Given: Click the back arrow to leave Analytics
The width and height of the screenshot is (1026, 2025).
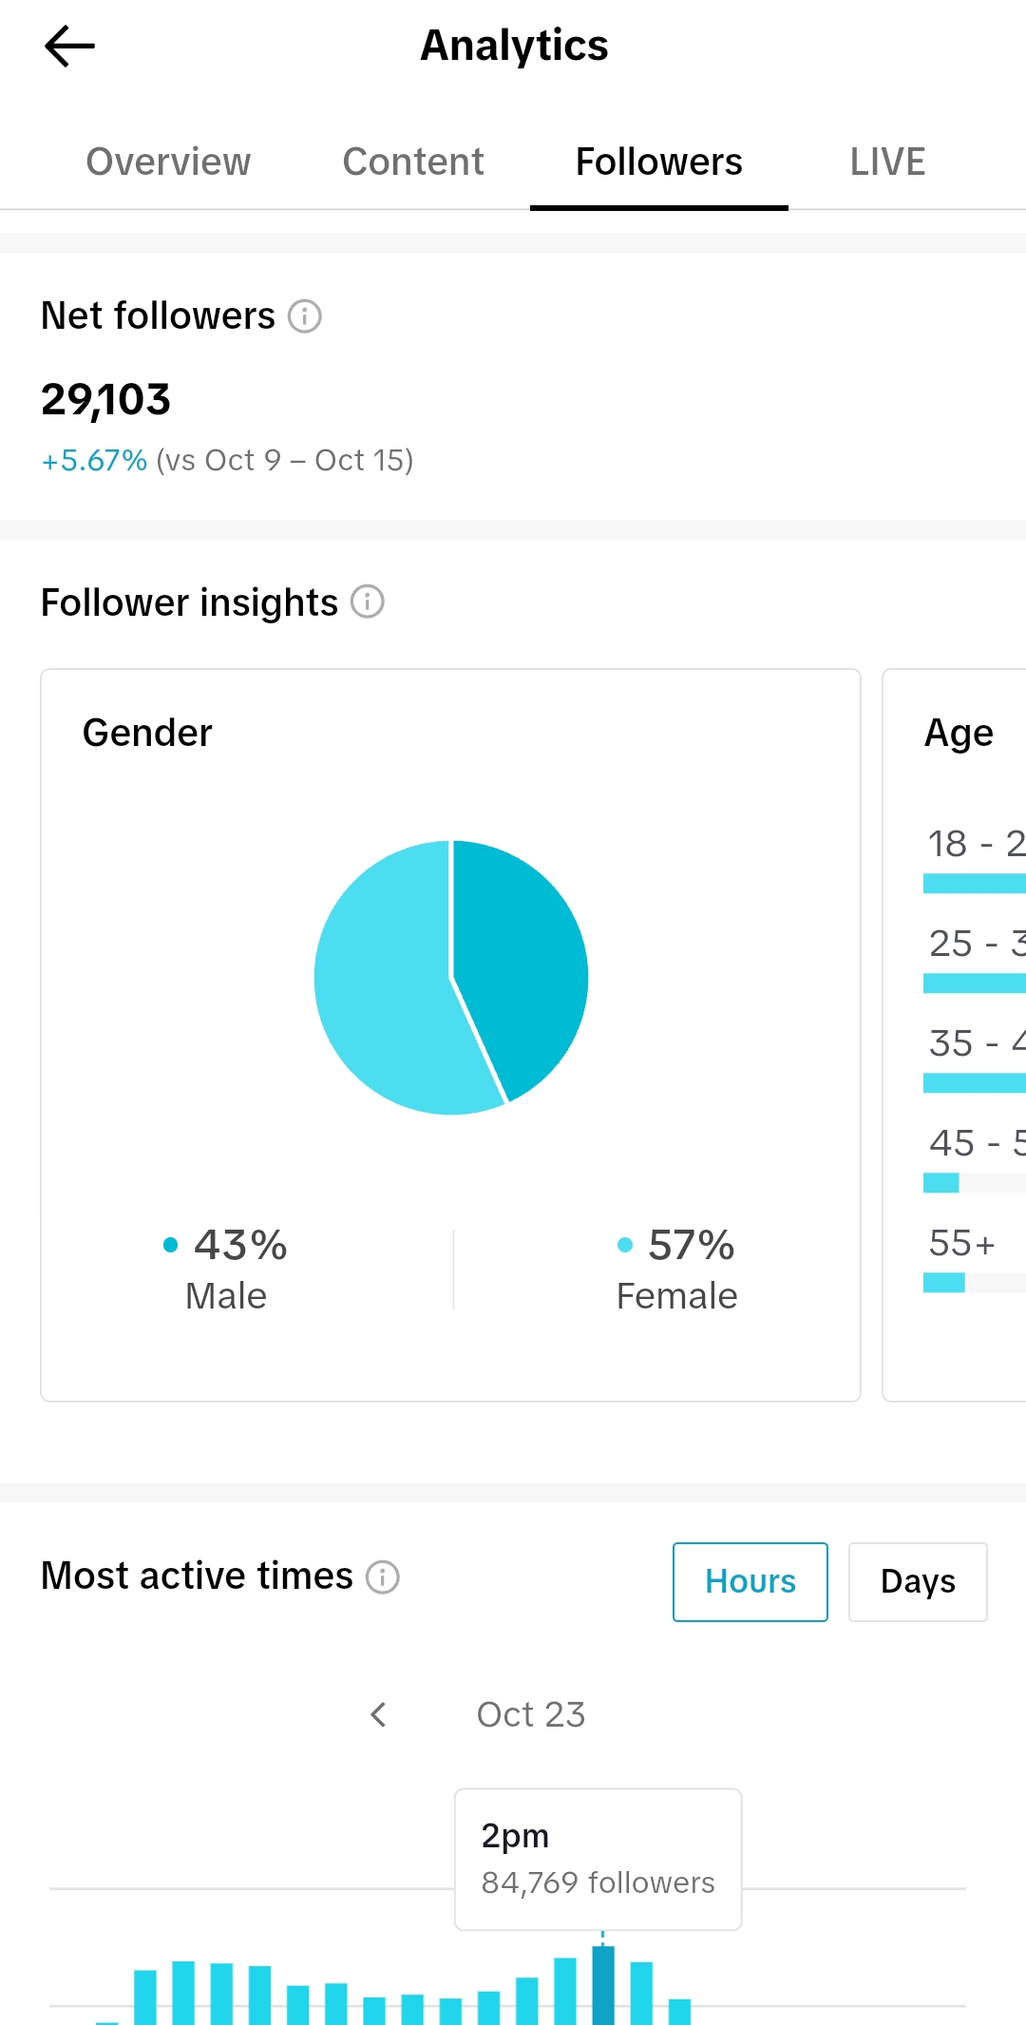Looking at the screenshot, I should (x=69, y=45).
